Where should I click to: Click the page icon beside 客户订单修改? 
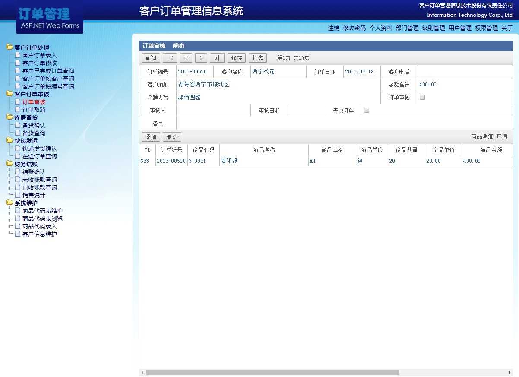[18, 63]
